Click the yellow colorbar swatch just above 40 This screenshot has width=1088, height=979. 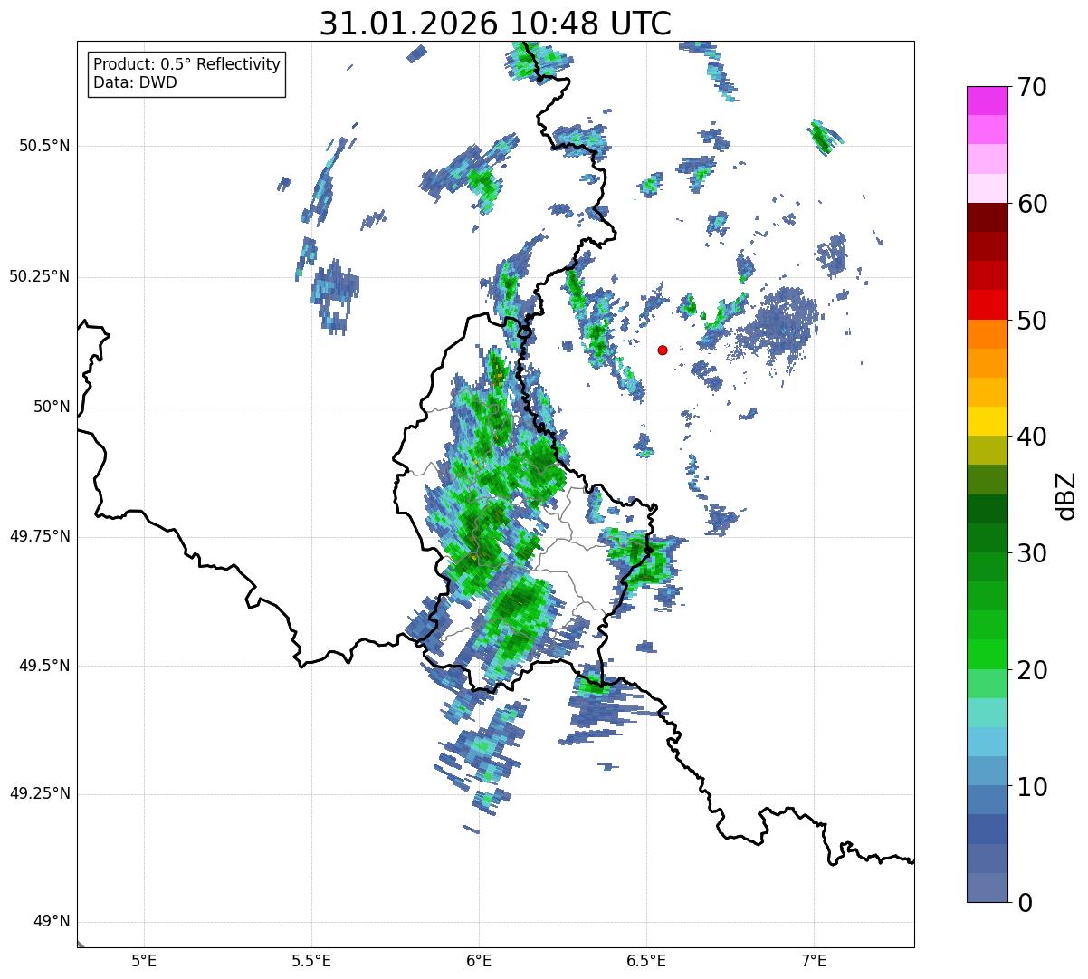pyautogui.click(x=987, y=422)
